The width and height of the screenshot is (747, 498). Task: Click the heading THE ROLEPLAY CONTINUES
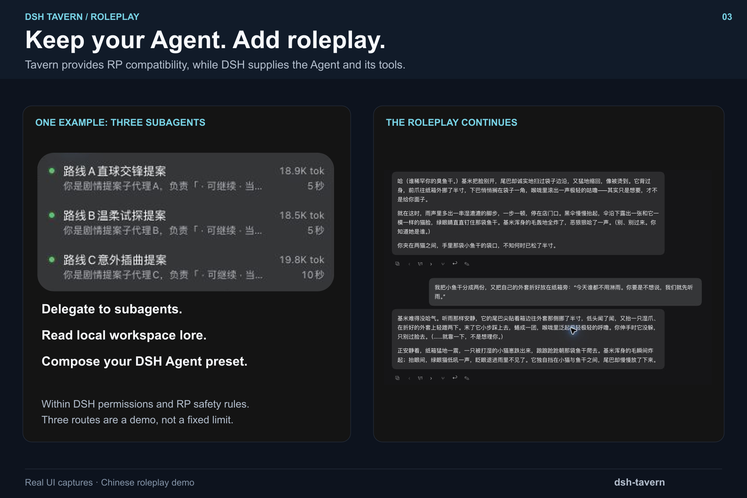[452, 122]
